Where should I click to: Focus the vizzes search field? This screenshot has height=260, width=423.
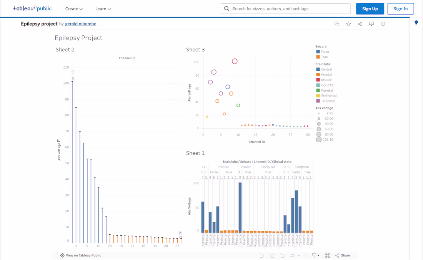coord(285,8)
